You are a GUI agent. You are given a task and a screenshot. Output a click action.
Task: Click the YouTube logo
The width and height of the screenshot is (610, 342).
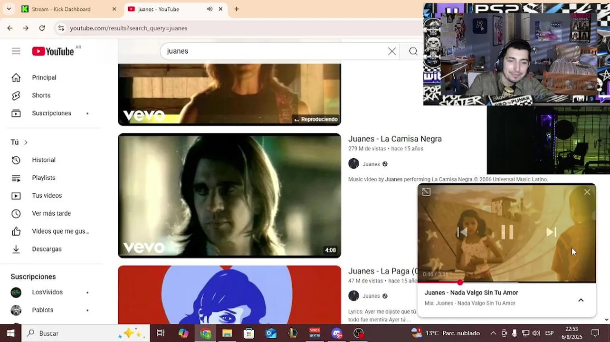53,51
